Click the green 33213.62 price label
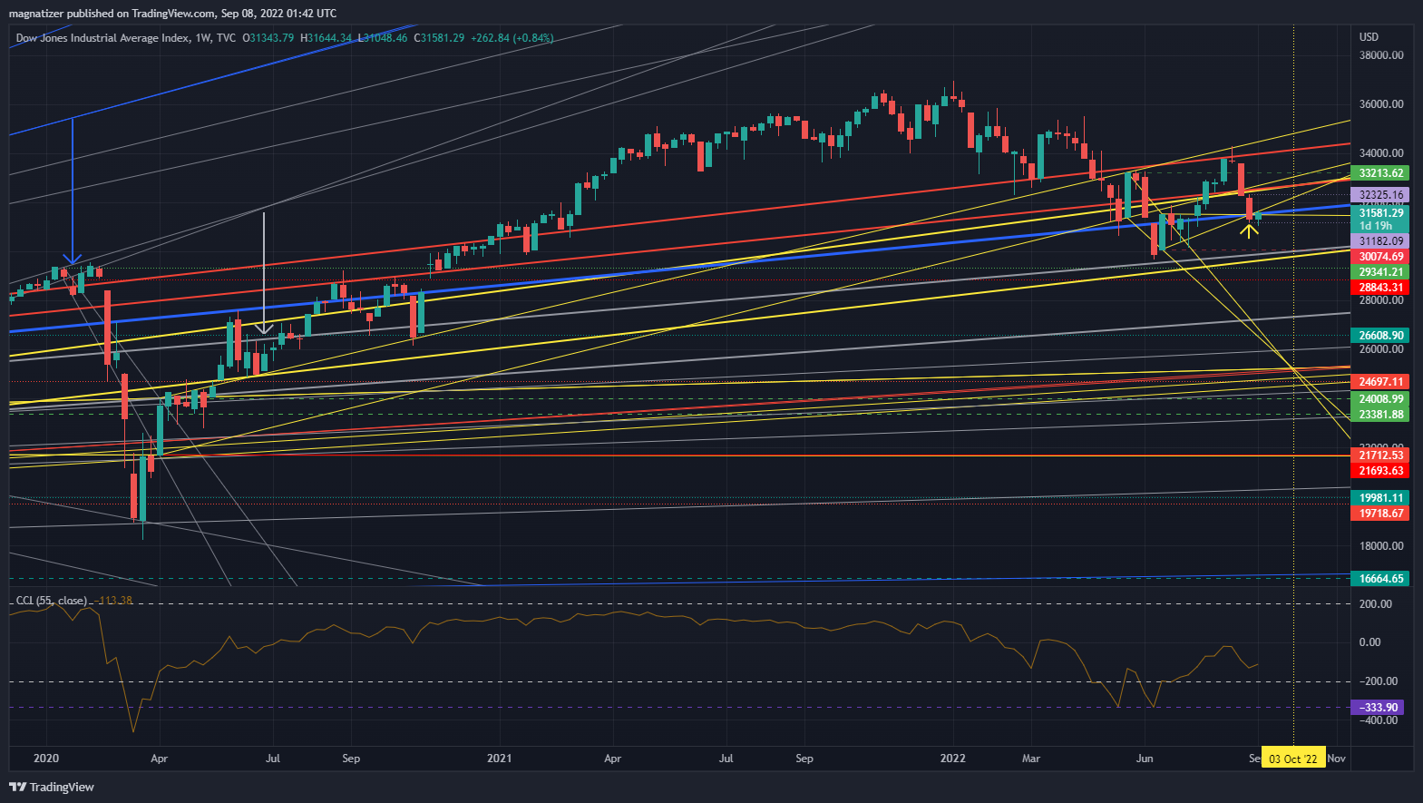The image size is (1423, 803). [x=1380, y=173]
